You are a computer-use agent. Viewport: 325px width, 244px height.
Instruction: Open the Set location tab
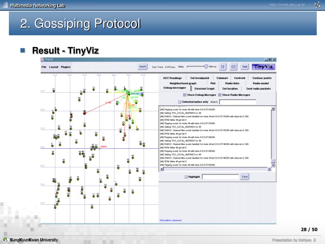click(230, 89)
